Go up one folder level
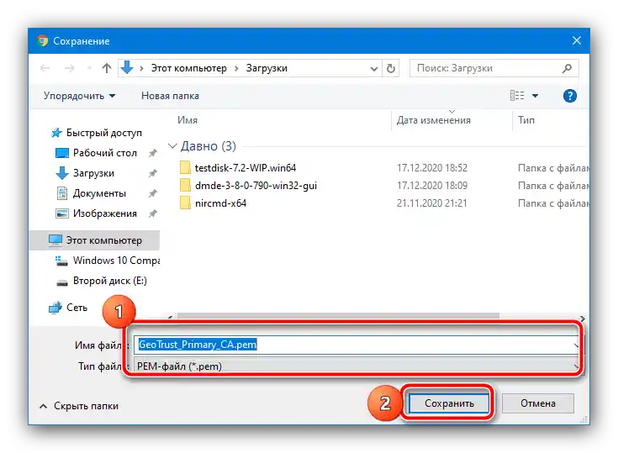 coord(107,69)
